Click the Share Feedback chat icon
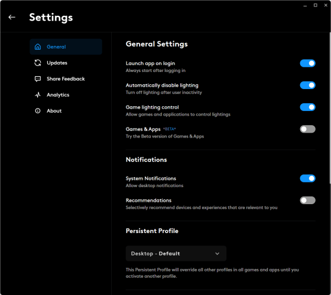 click(x=38, y=79)
